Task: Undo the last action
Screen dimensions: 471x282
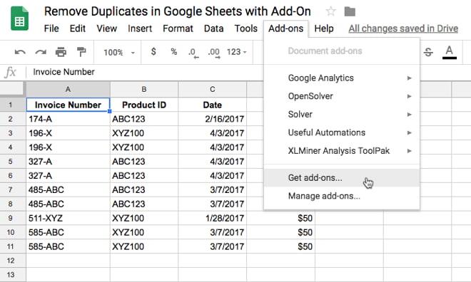Action: point(20,52)
